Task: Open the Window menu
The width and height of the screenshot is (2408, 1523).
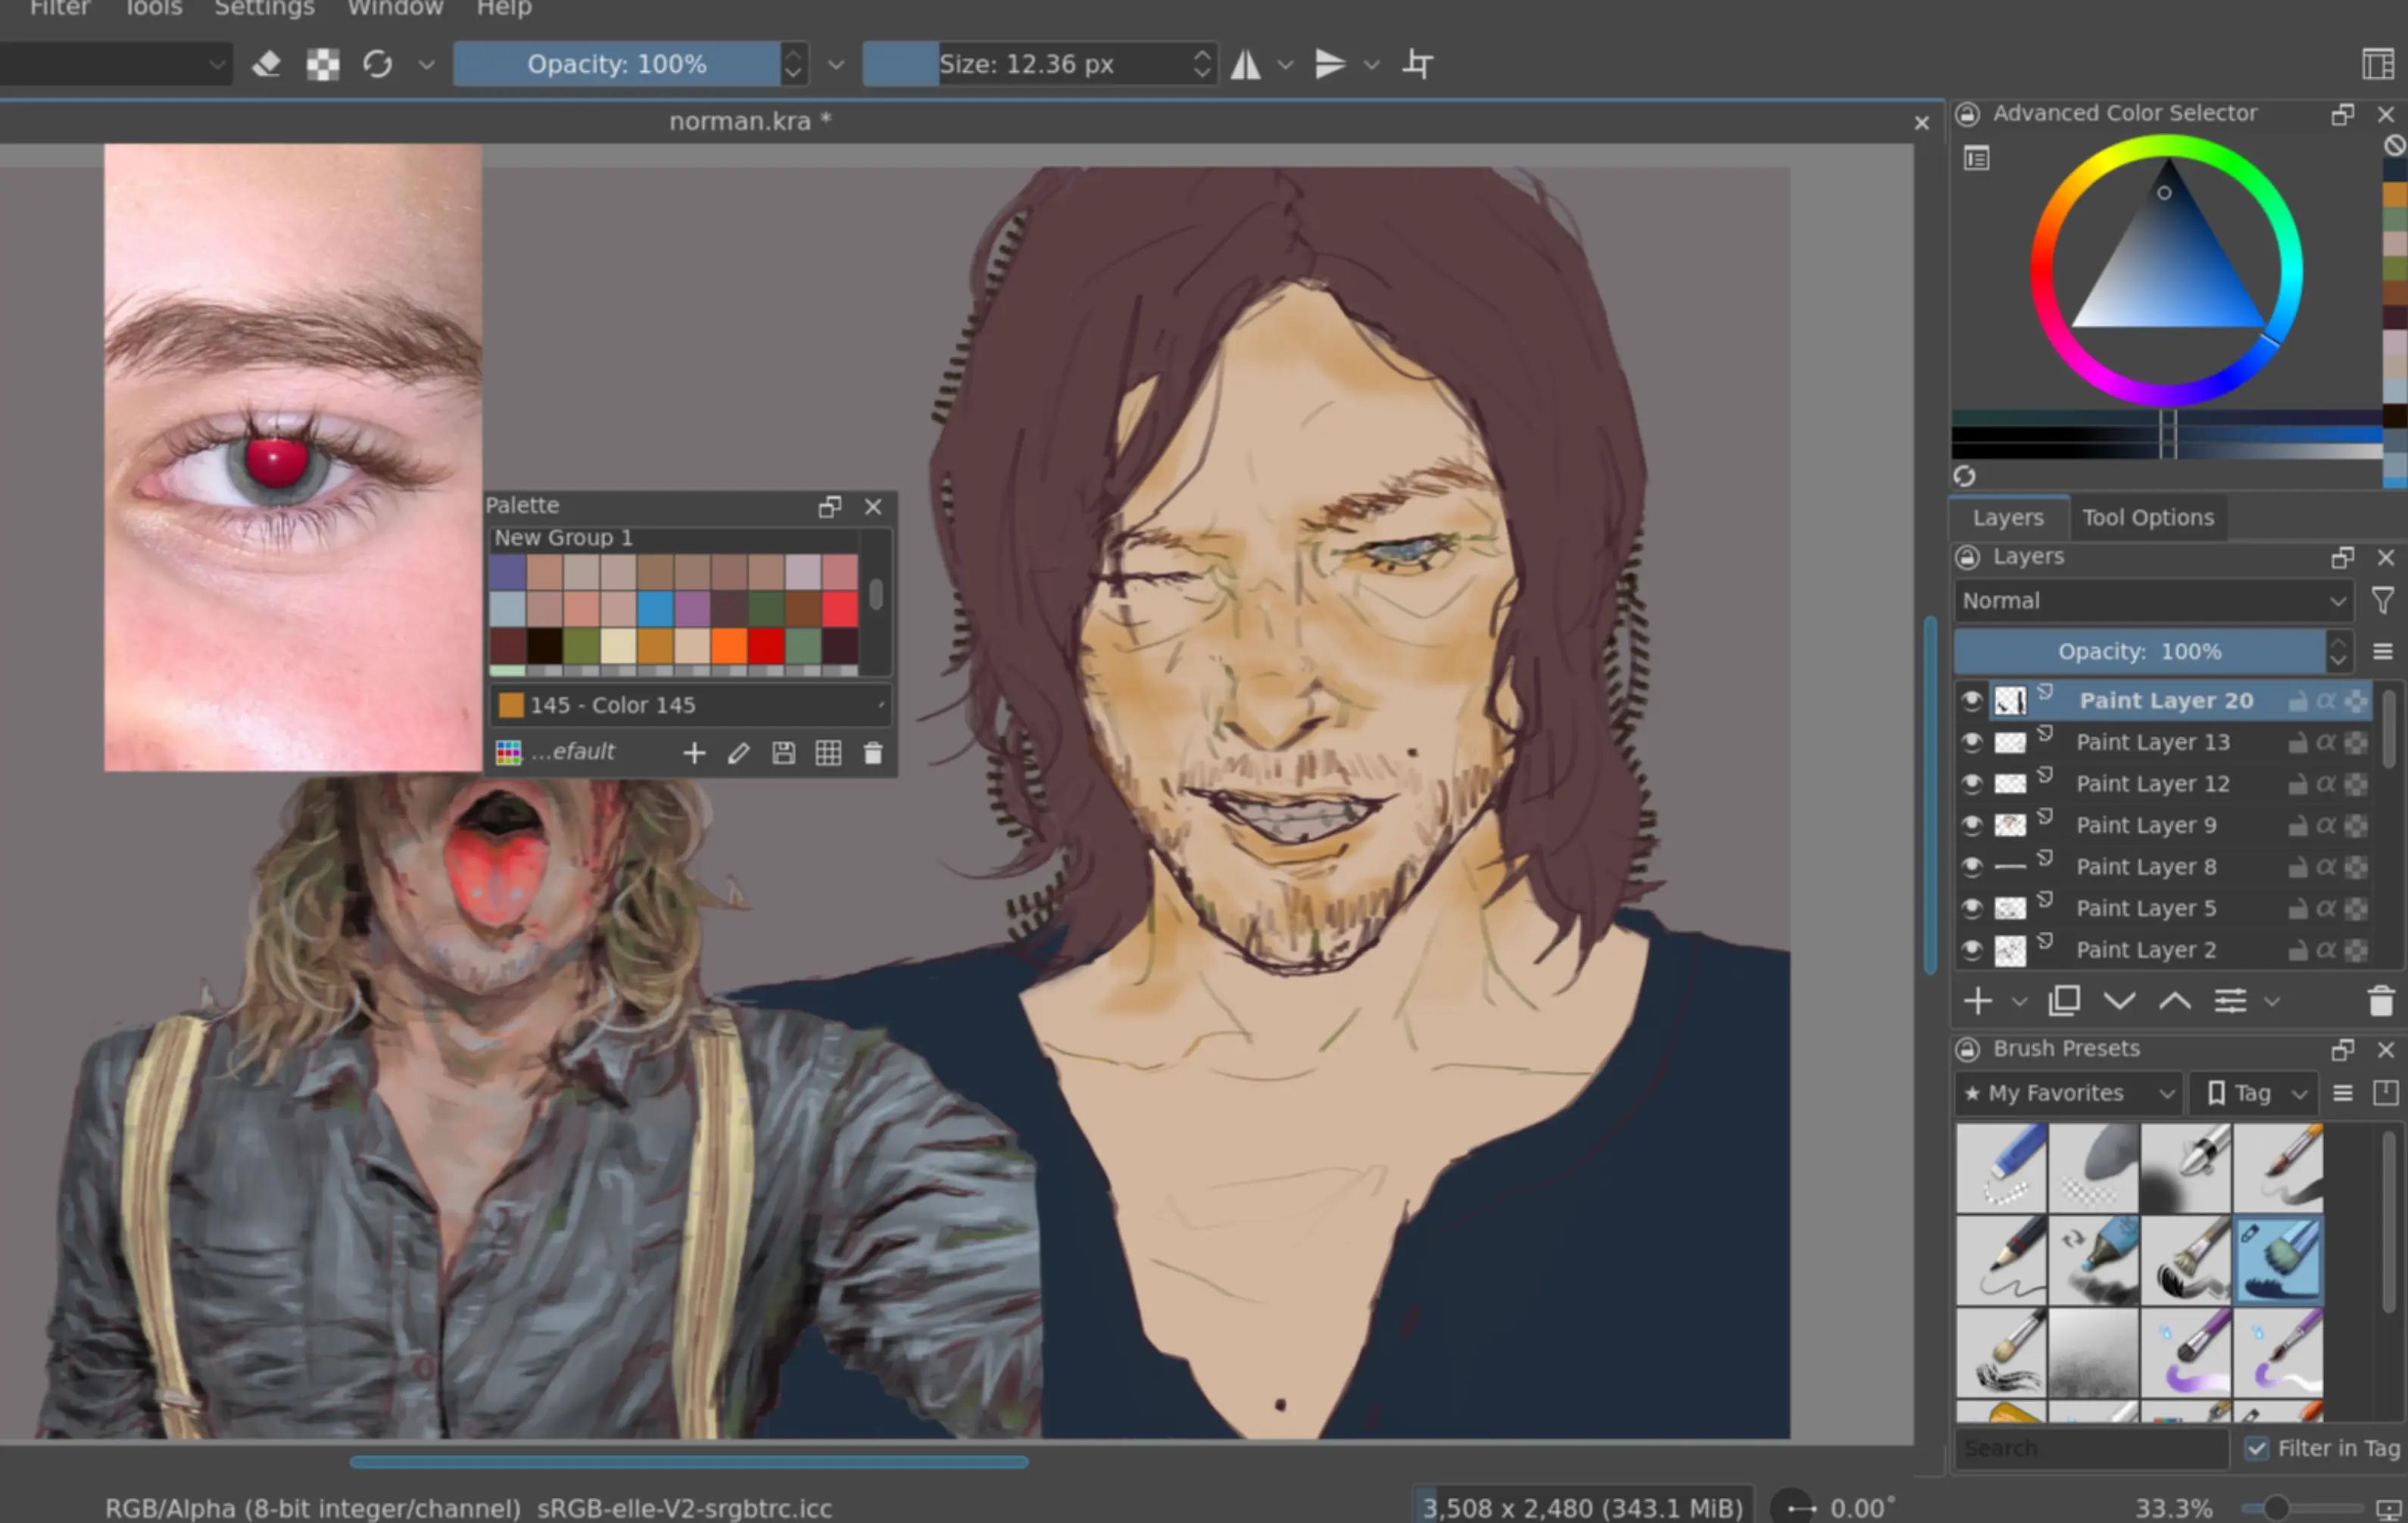Action: click(395, 8)
